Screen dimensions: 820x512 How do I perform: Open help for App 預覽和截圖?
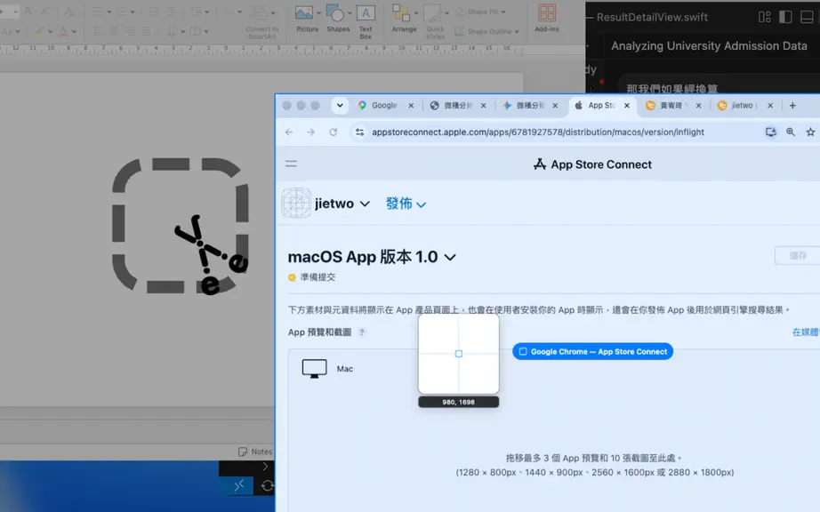361,332
